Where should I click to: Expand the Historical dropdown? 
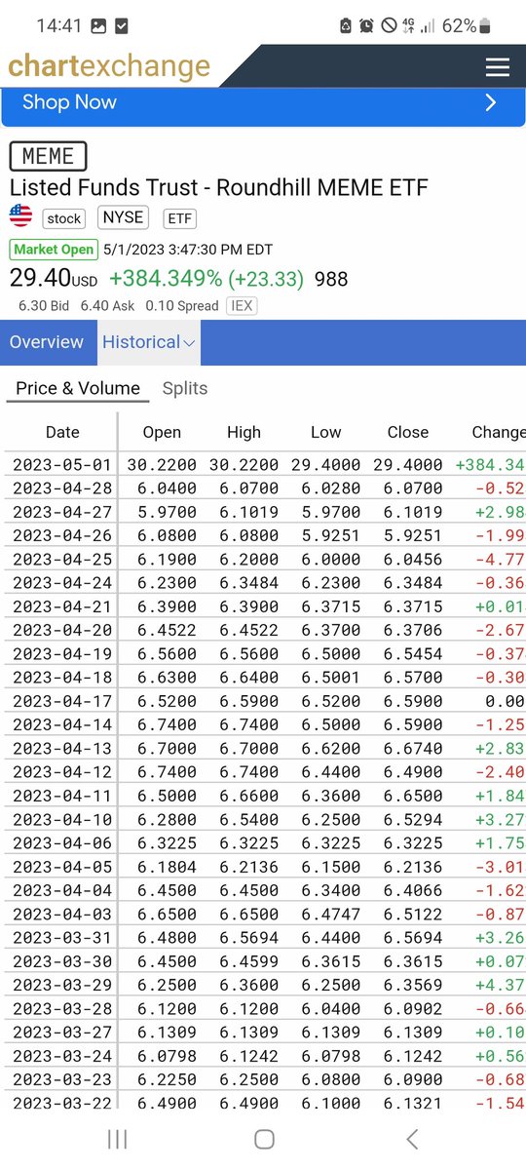point(148,342)
